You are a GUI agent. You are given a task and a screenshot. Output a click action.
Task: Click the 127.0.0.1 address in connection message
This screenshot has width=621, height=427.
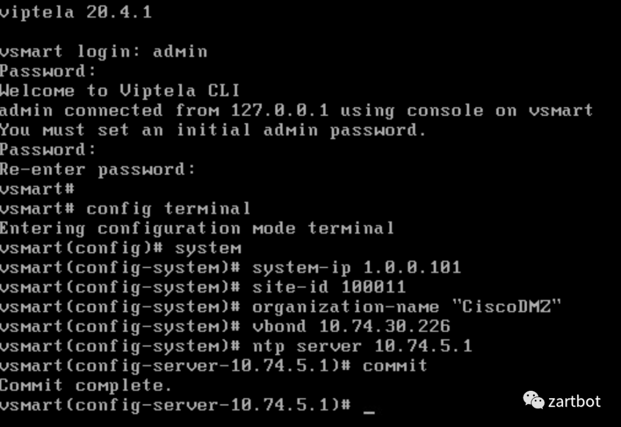tap(279, 110)
